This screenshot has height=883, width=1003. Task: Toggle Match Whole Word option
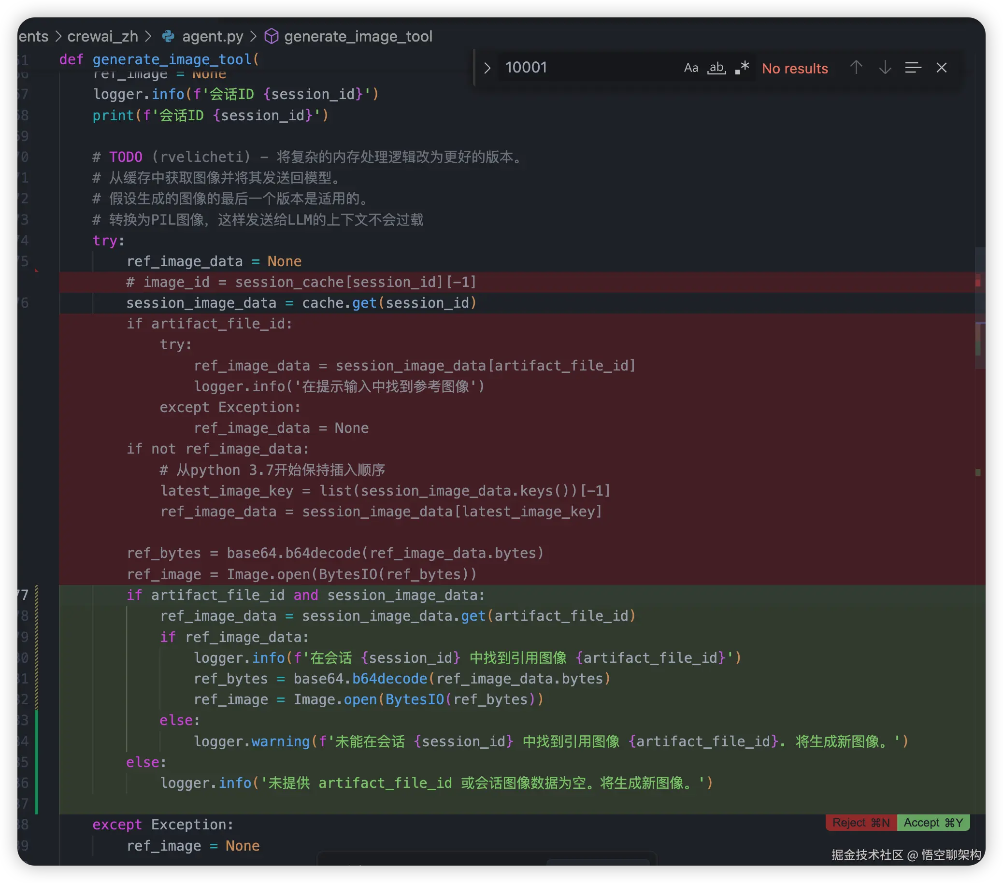pos(716,68)
